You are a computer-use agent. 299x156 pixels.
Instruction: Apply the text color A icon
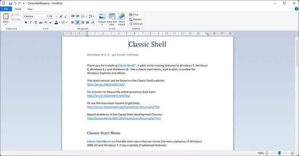(56, 22)
